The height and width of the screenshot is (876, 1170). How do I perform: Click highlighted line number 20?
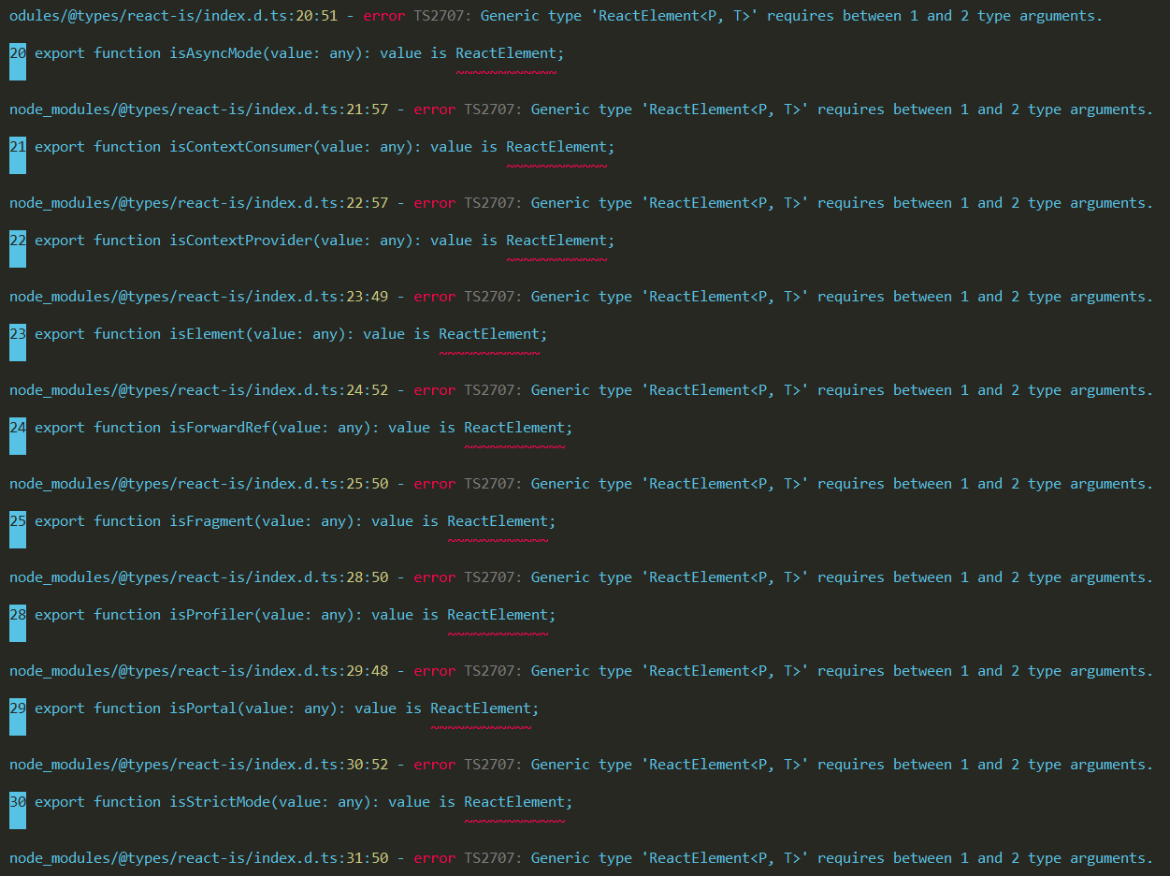tap(18, 53)
